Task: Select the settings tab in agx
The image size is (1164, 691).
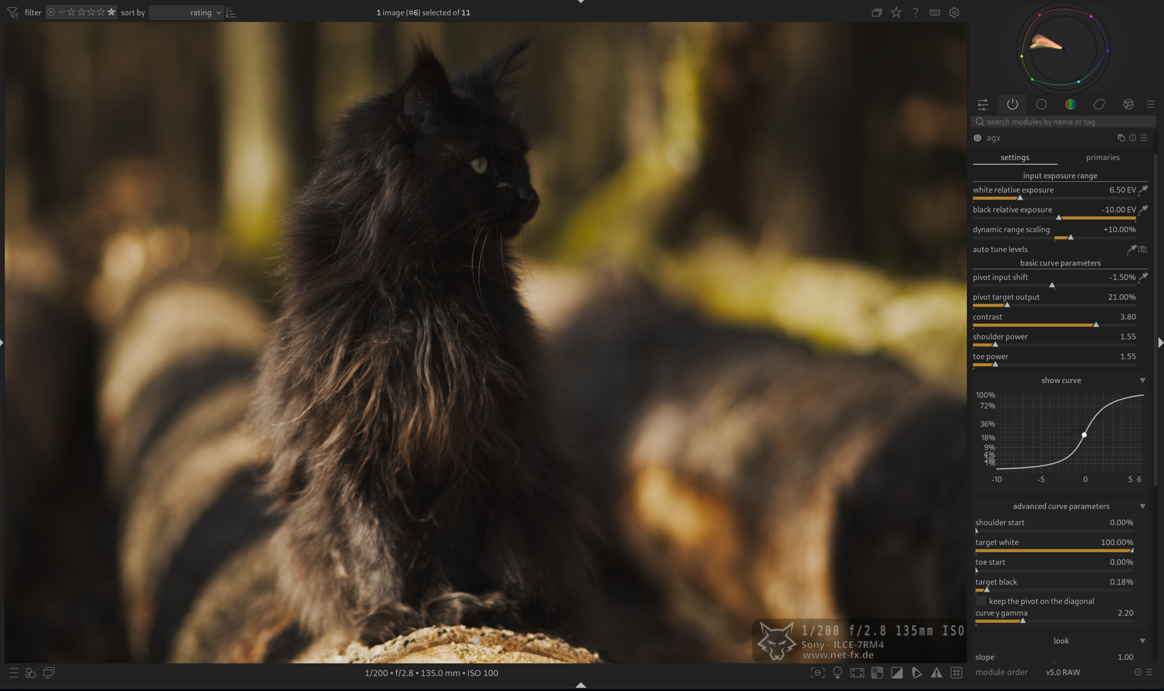Action: tap(1015, 158)
